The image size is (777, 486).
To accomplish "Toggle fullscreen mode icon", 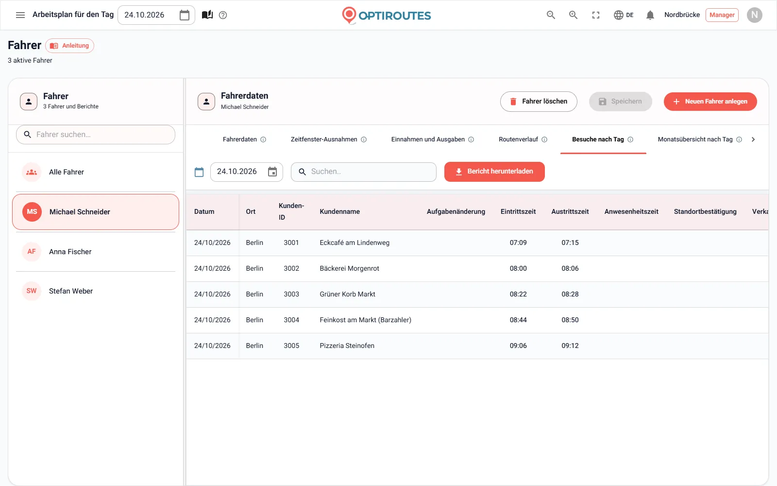I will click(x=596, y=15).
